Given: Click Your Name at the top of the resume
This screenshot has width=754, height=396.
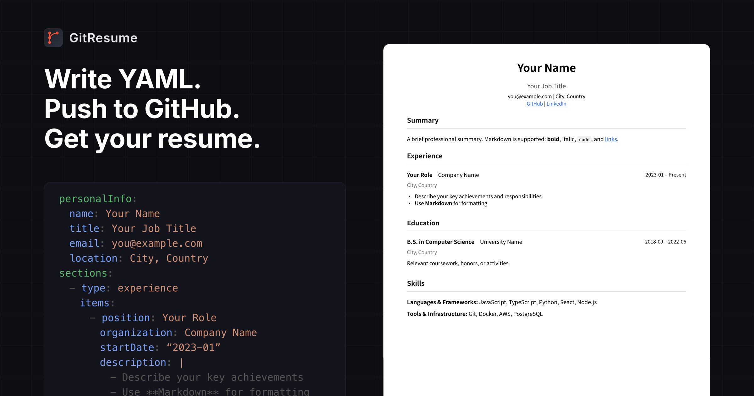Looking at the screenshot, I should pos(546,68).
